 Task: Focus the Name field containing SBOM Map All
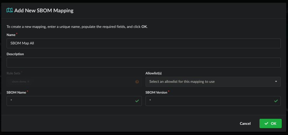(143, 43)
